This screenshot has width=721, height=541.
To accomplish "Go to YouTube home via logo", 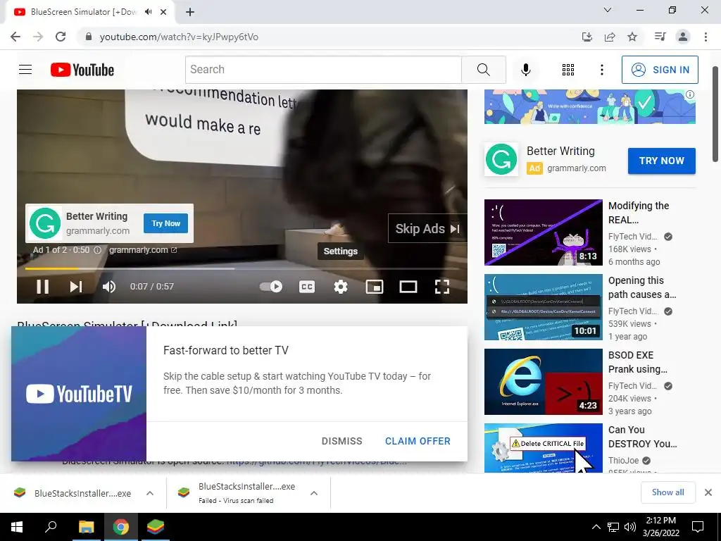I will click(x=82, y=70).
